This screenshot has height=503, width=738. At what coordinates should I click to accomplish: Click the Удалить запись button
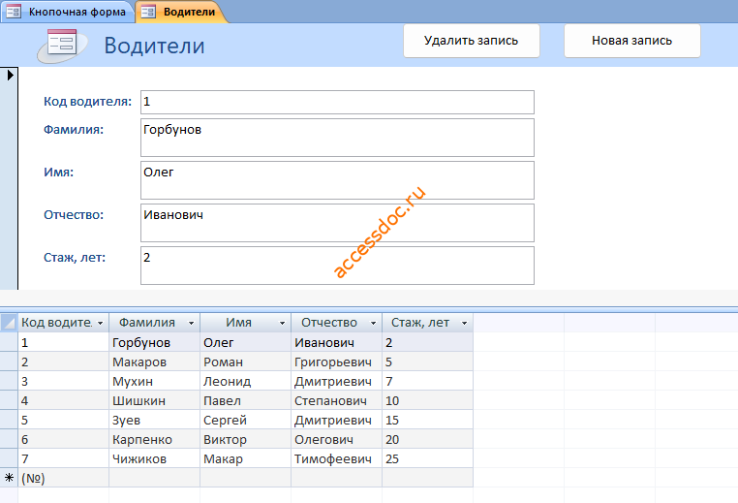[471, 41]
